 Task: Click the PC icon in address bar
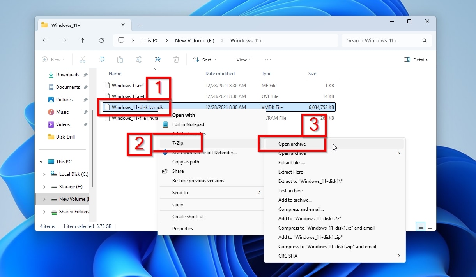pos(121,40)
